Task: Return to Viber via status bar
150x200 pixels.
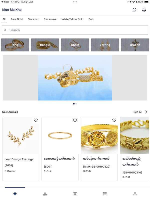Action: pos(5,2)
